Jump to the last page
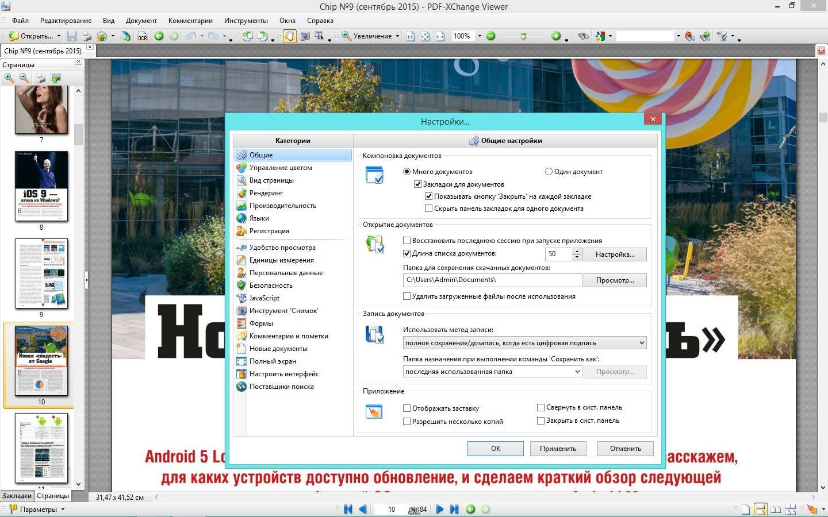The image size is (828, 517). point(454,509)
